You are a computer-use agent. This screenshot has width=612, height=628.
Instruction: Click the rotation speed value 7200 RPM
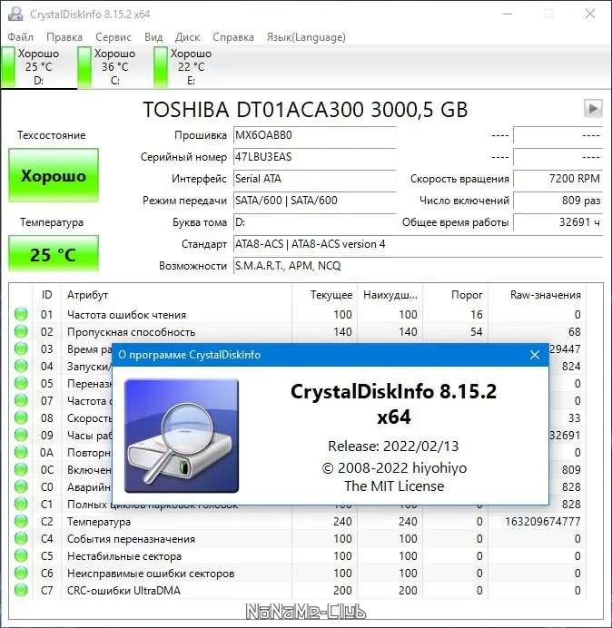click(558, 179)
